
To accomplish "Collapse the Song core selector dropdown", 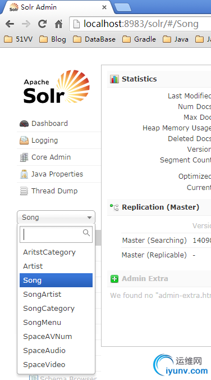I will click(56, 217).
